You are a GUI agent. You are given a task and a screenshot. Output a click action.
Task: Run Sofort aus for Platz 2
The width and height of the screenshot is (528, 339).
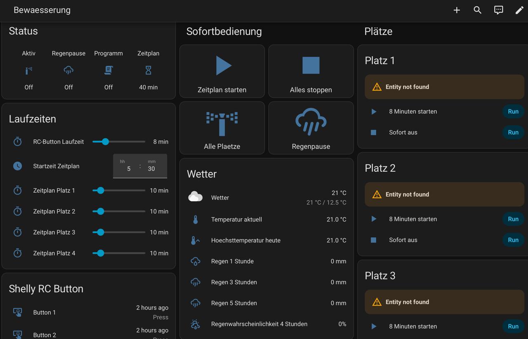513,240
